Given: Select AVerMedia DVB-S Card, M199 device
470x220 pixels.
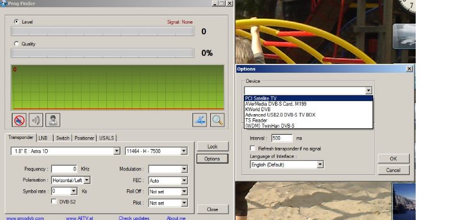Looking at the screenshot, I should [x=308, y=104].
